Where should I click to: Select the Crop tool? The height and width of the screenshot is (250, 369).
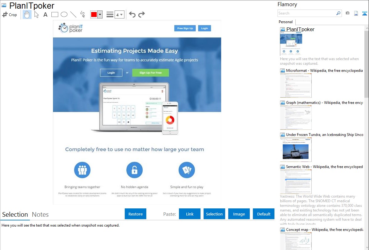click(x=10, y=14)
